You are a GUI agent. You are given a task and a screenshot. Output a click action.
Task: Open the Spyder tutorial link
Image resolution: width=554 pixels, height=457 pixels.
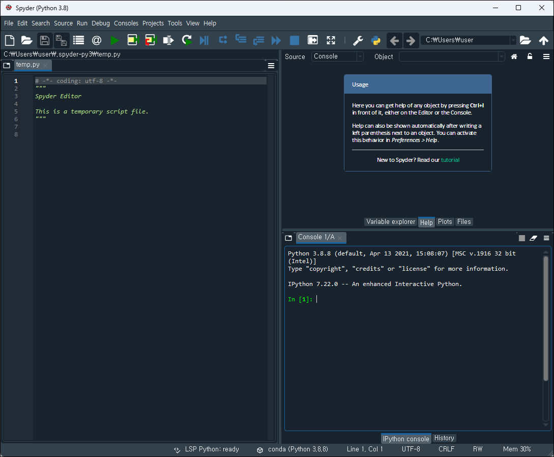[450, 160]
